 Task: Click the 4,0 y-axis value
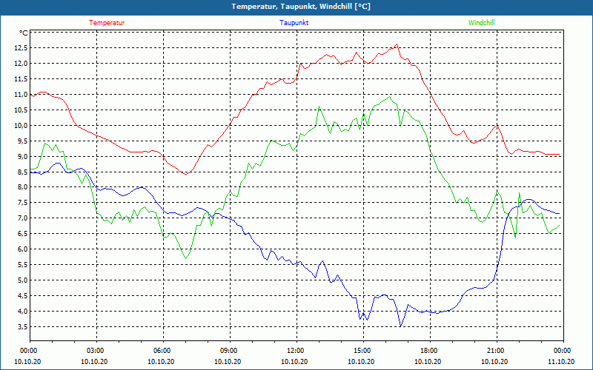click(22, 311)
